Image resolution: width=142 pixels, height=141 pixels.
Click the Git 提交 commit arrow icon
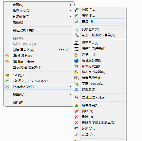point(7,81)
